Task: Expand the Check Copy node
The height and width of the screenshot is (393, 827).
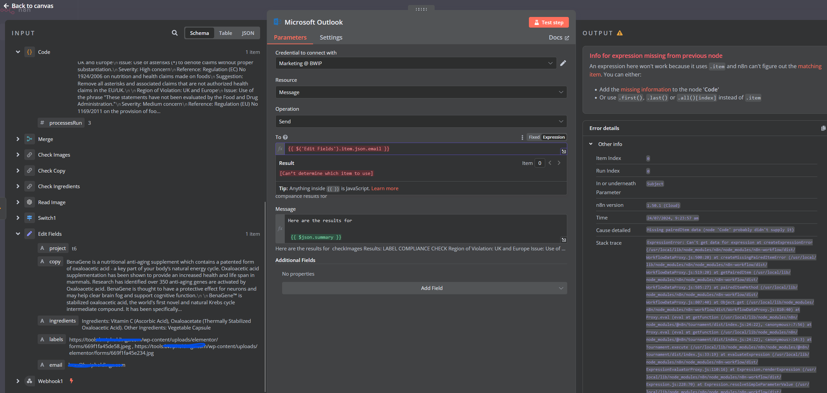Action: click(18, 171)
